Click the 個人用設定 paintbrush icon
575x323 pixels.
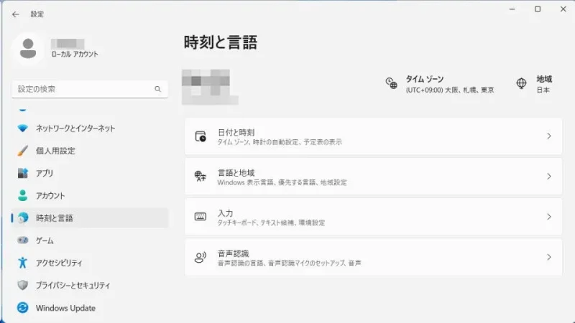[23, 151]
